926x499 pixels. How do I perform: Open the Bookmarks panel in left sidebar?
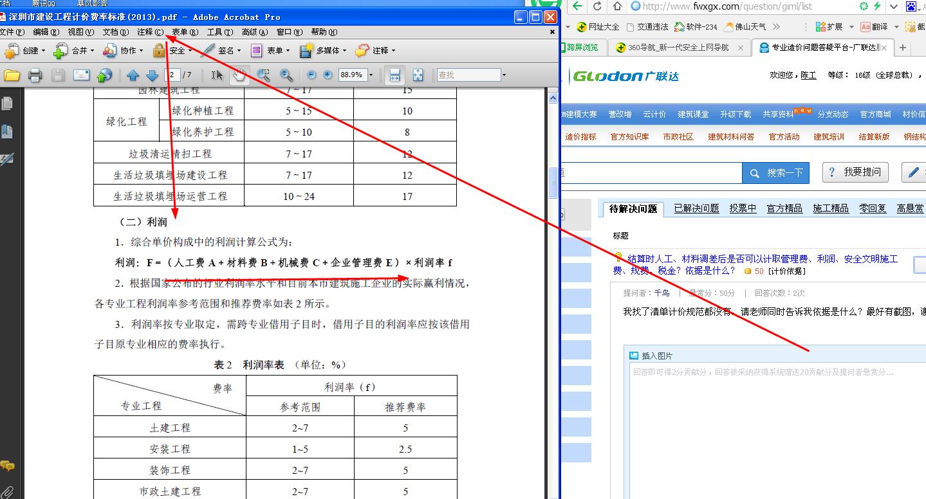point(8,132)
